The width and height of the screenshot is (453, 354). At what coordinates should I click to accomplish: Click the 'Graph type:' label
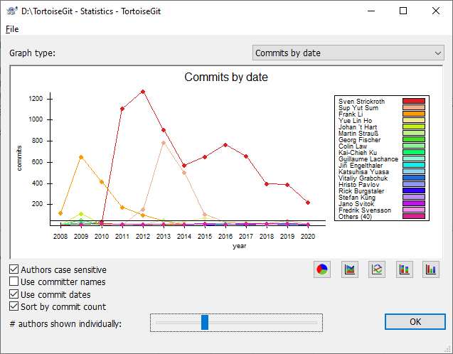33,53
